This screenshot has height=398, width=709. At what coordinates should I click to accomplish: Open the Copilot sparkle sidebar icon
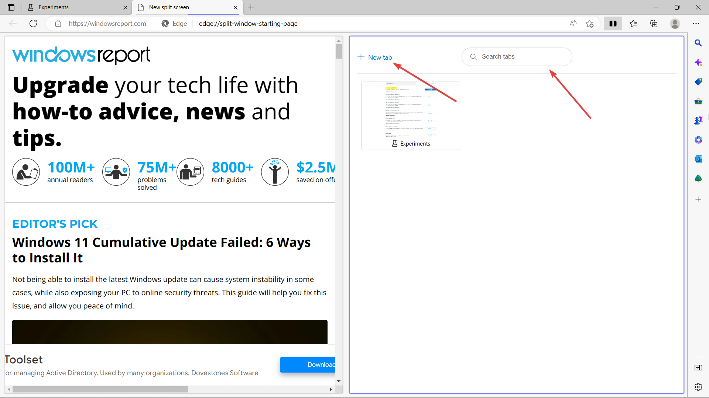[698, 63]
